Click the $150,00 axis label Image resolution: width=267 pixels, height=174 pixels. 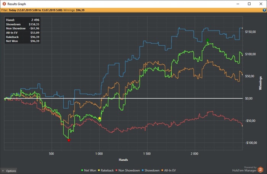tap(250, 32)
